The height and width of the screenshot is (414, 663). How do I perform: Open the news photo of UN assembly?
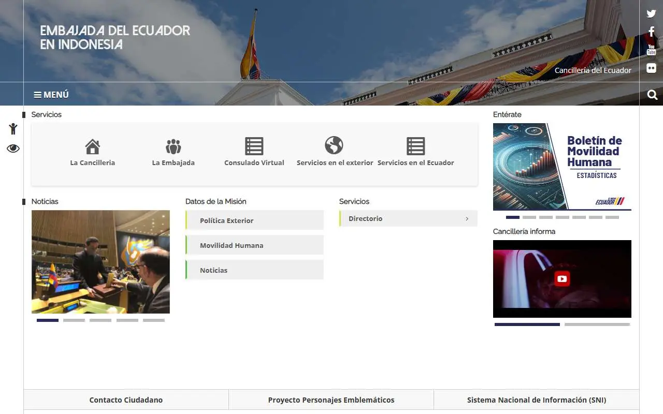point(100,262)
